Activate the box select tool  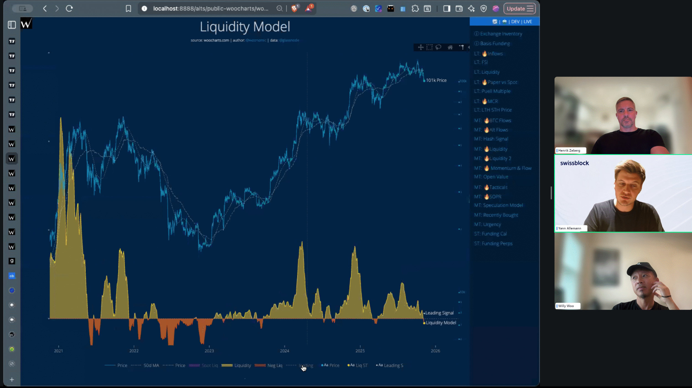(x=429, y=47)
